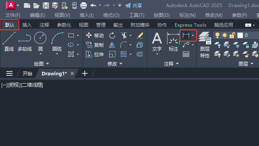Viewport: 259px width, 146px height.
Task: Open the array tool dropdown arrow
Action: tap(131, 54)
